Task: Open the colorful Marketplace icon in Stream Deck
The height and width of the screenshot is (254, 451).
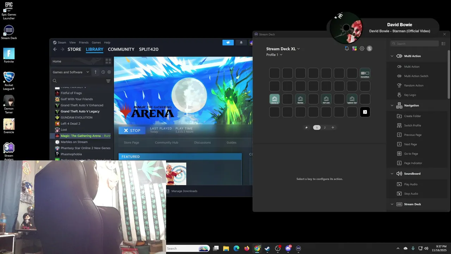Action: [354, 49]
